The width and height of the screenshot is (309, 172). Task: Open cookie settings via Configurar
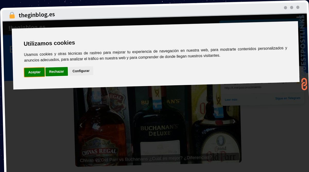click(81, 71)
